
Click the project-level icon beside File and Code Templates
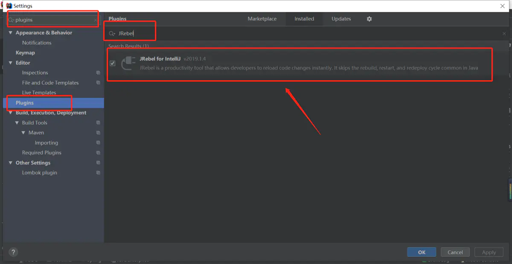click(98, 83)
